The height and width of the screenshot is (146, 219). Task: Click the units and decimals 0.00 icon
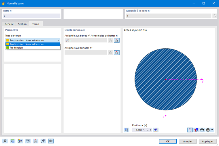(12, 141)
